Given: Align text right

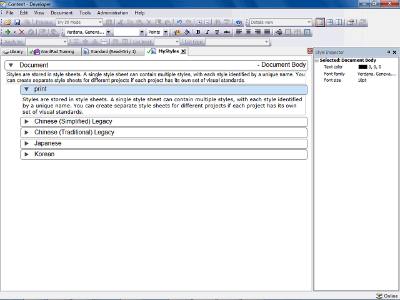Looking at the screenshot, I should 257,32.
